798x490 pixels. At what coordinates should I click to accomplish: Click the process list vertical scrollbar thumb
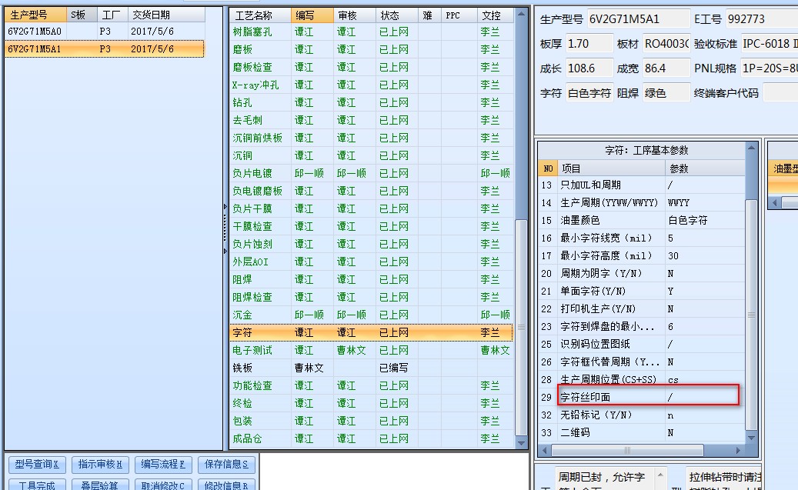click(521, 327)
